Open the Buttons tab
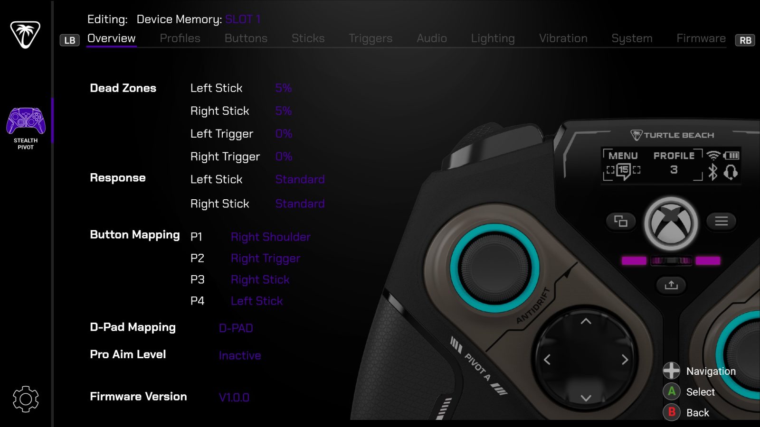The image size is (760, 427). 246,38
